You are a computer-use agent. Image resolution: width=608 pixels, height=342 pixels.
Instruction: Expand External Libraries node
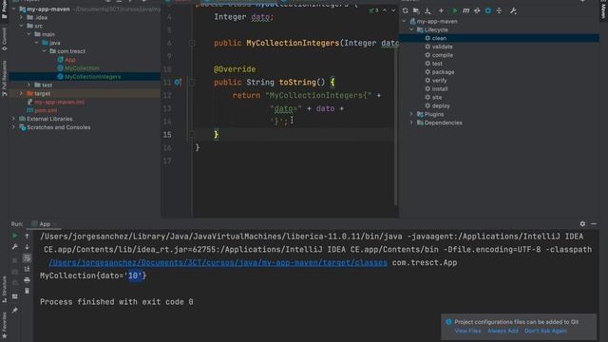tap(13, 119)
